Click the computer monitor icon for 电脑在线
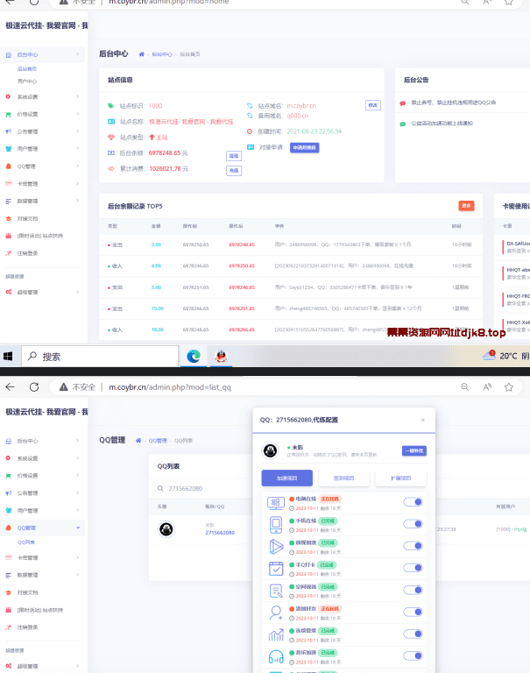 (276, 503)
